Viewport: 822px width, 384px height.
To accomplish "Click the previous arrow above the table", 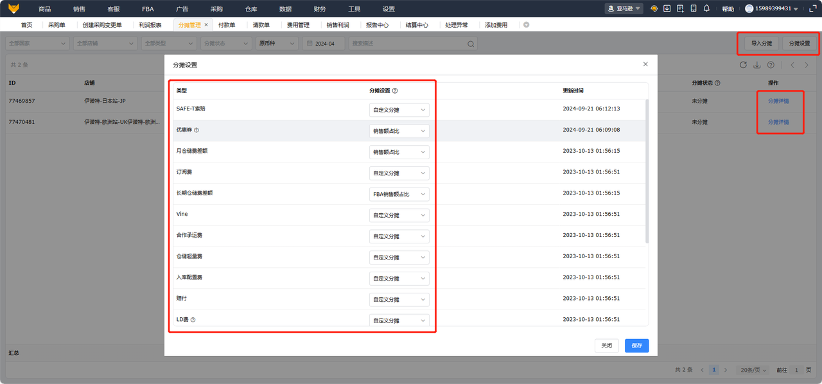I will [x=792, y=65].
